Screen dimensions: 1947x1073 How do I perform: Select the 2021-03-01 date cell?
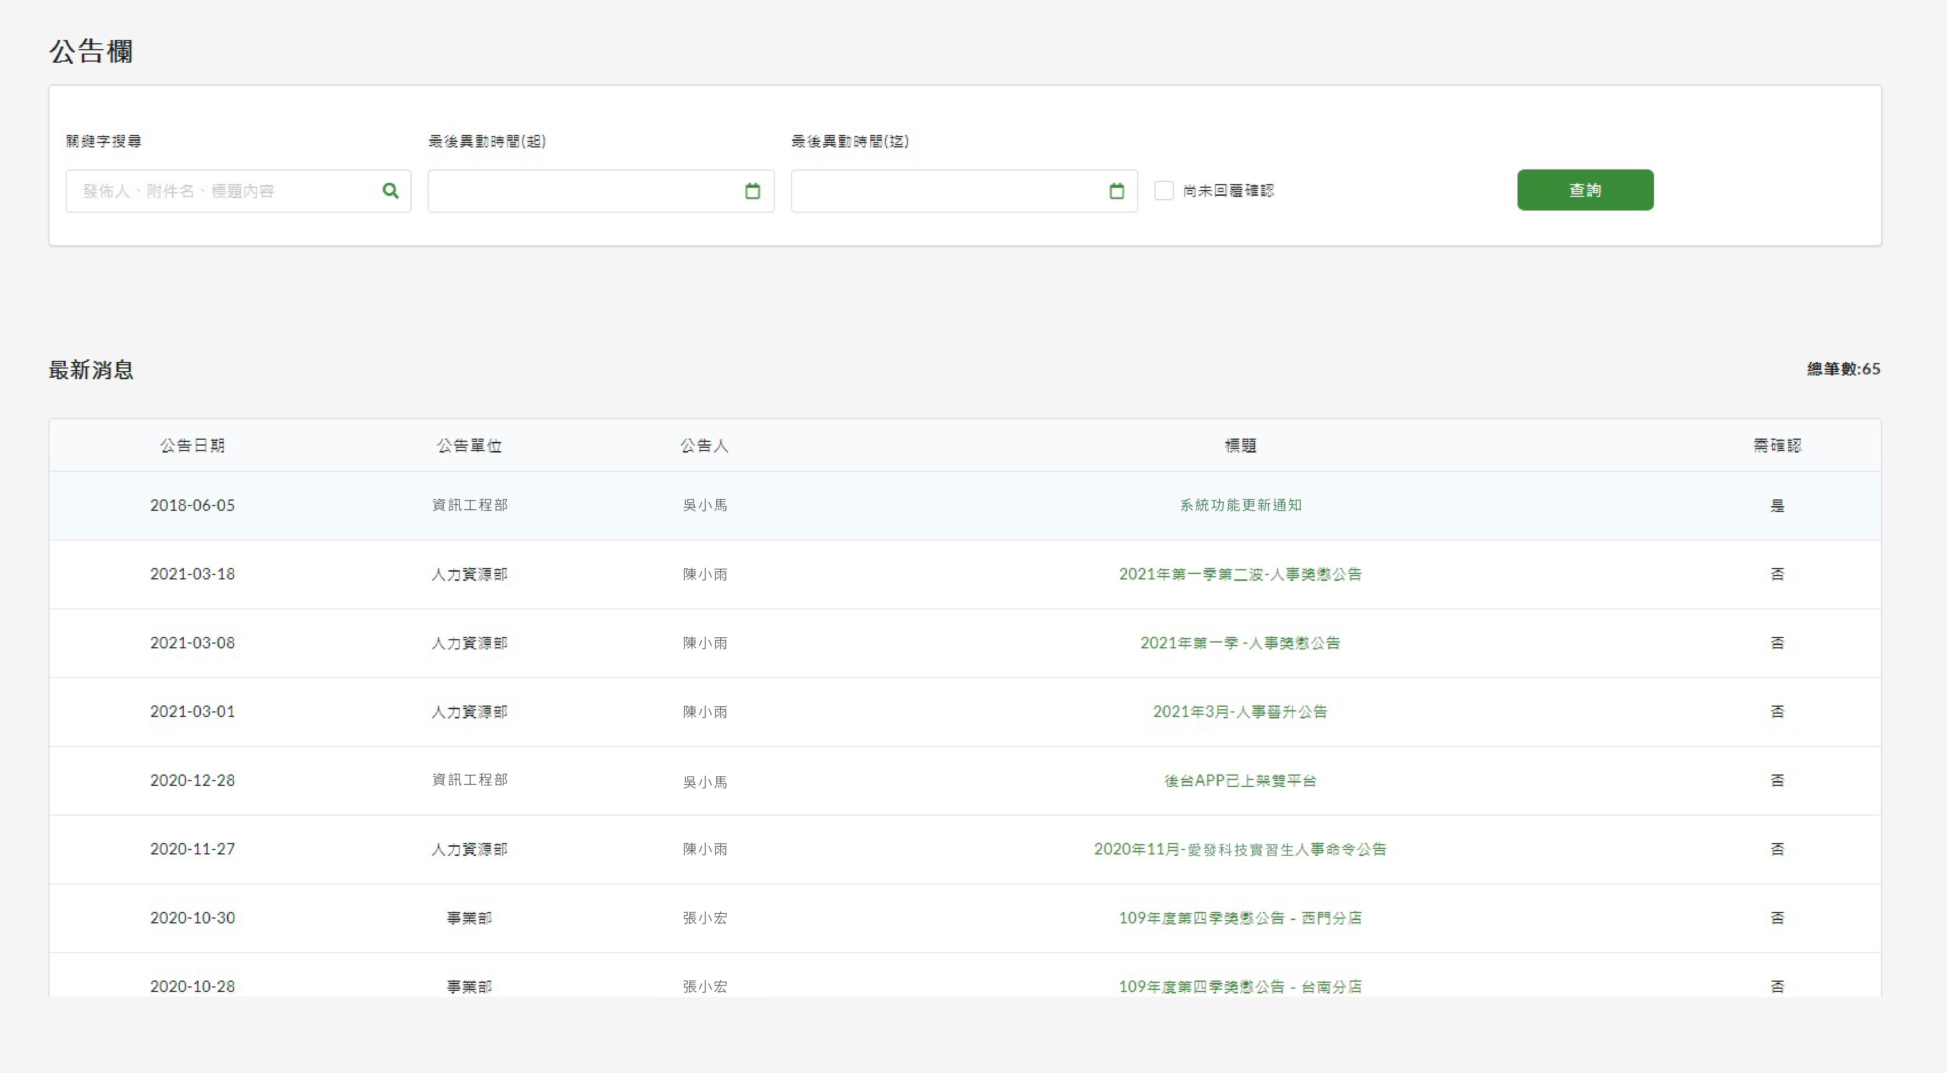193,712
